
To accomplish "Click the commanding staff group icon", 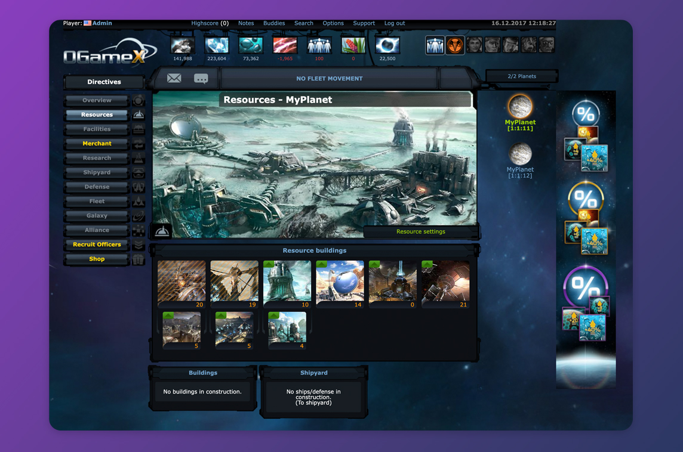I will tap(435, 45).
